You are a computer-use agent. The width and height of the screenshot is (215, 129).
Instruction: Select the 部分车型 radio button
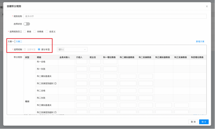(39, 49)
